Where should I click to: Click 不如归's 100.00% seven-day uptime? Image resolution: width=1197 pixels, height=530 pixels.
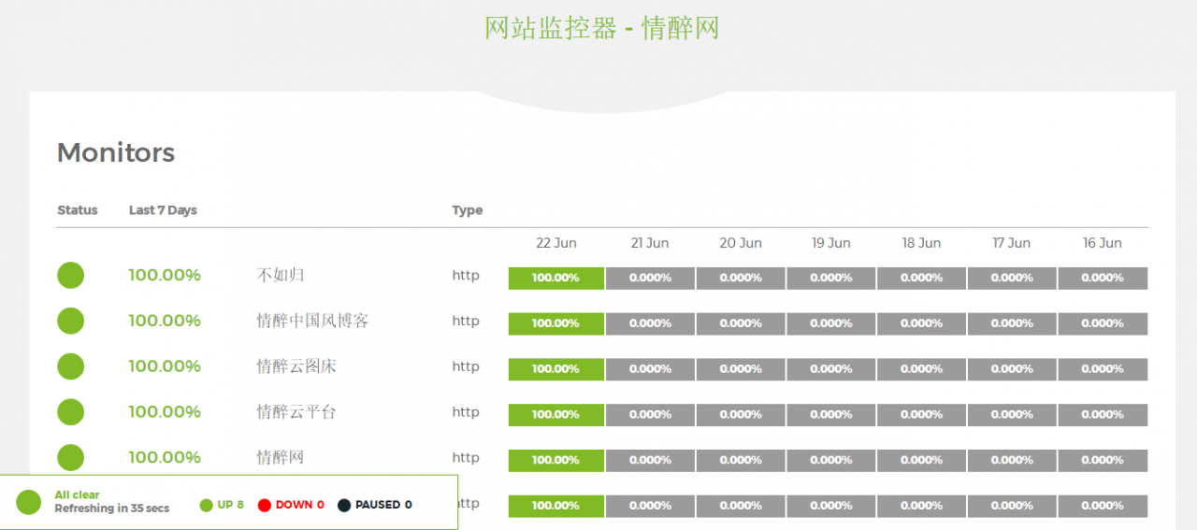[x=165, y=275]
